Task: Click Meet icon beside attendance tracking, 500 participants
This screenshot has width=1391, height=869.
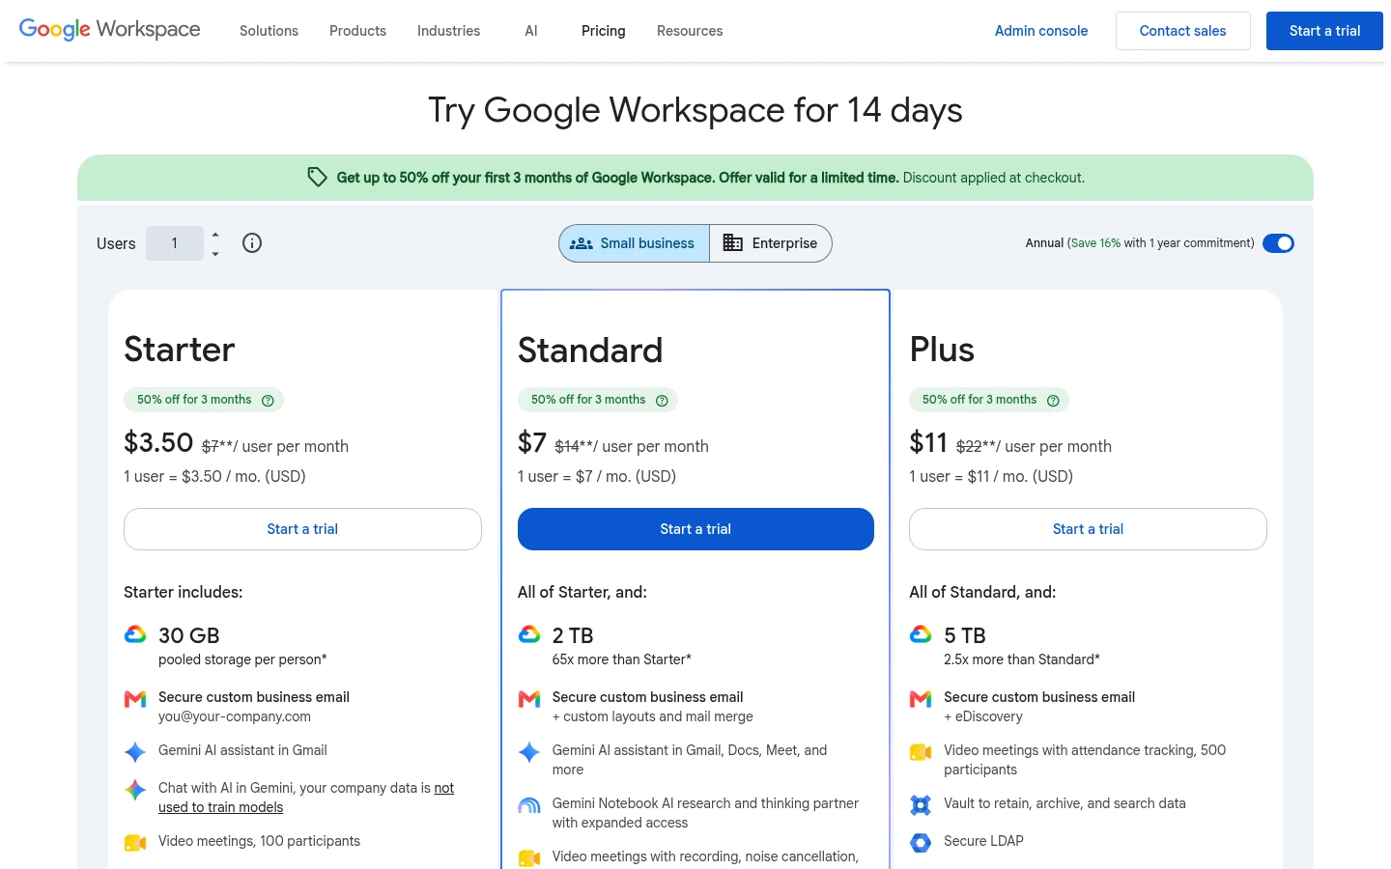Action: (x=921, y=752)
